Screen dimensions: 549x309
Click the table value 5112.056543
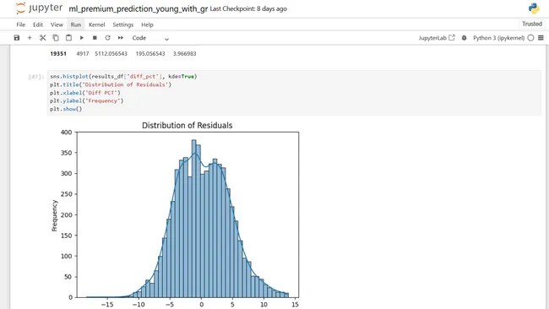(111, 53)
